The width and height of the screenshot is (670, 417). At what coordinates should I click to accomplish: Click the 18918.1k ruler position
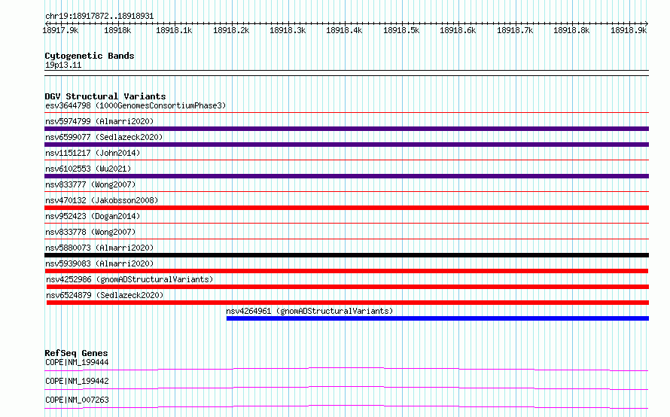coord(174,30)
